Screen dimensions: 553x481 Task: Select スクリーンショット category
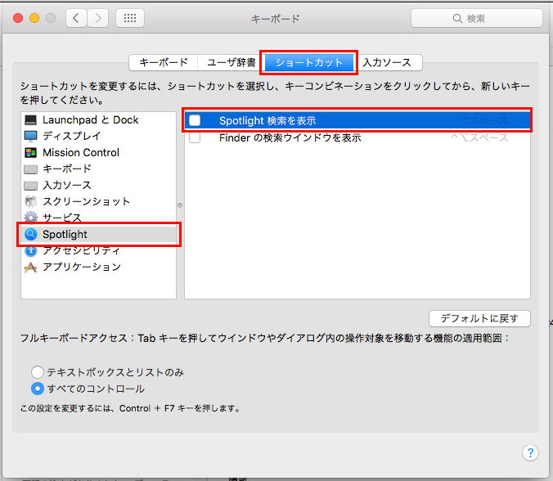(x=98, y=201)
